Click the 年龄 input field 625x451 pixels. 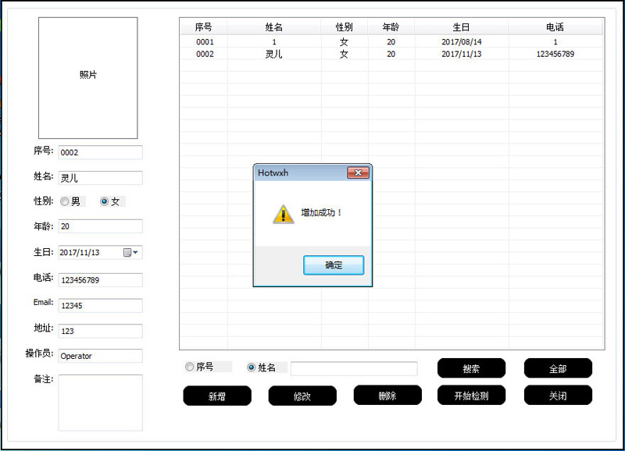(101, 226)
